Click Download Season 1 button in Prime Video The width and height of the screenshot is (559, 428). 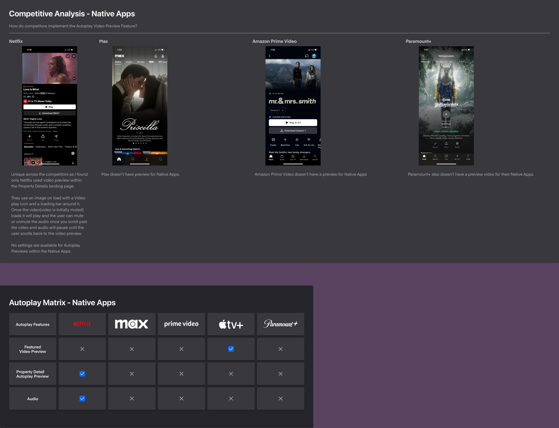293,130
